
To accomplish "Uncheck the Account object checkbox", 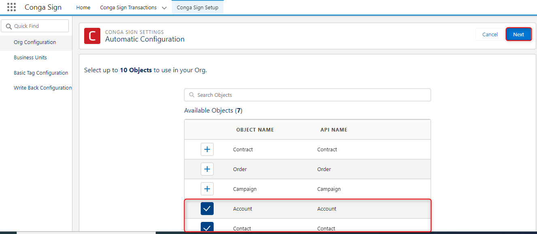I will tap(207, 209).
